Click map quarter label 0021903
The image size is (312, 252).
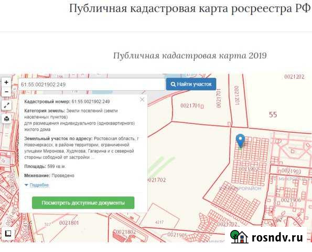[x=291, y=171]
